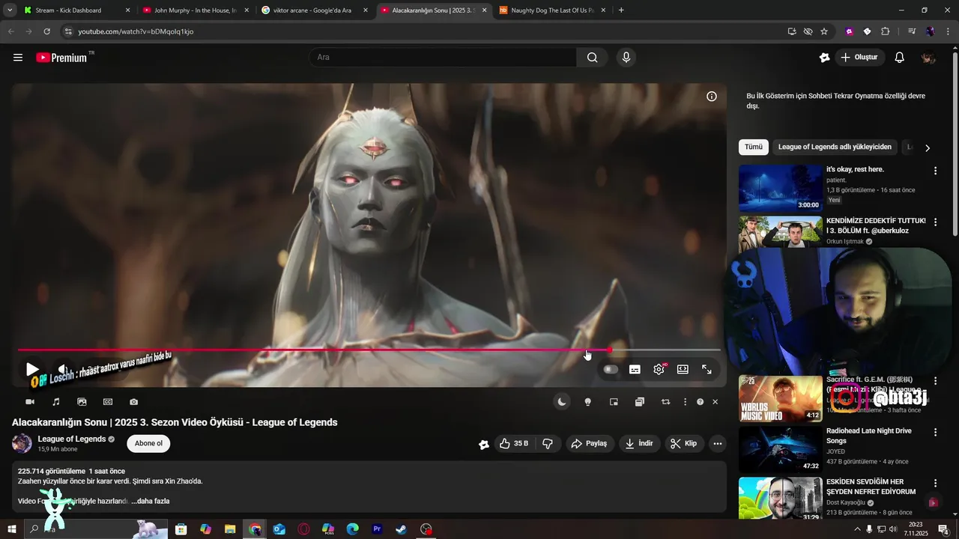Toggle subtitles on the player
Viewport: 959px width, 539px height.
(635, 369)
